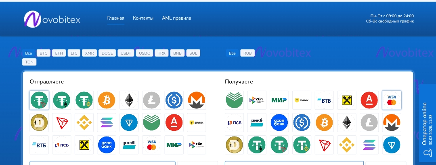Filter send currencies by ETH

59,53
